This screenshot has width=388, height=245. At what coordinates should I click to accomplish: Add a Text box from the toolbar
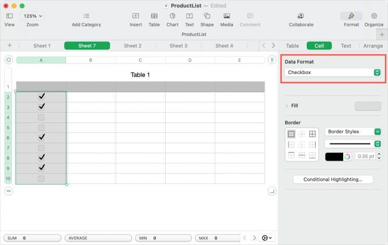coord(189,16)
